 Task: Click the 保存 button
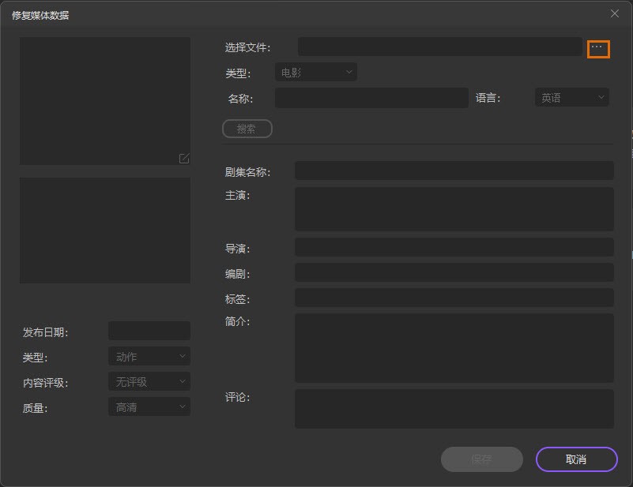pos(481,459)
